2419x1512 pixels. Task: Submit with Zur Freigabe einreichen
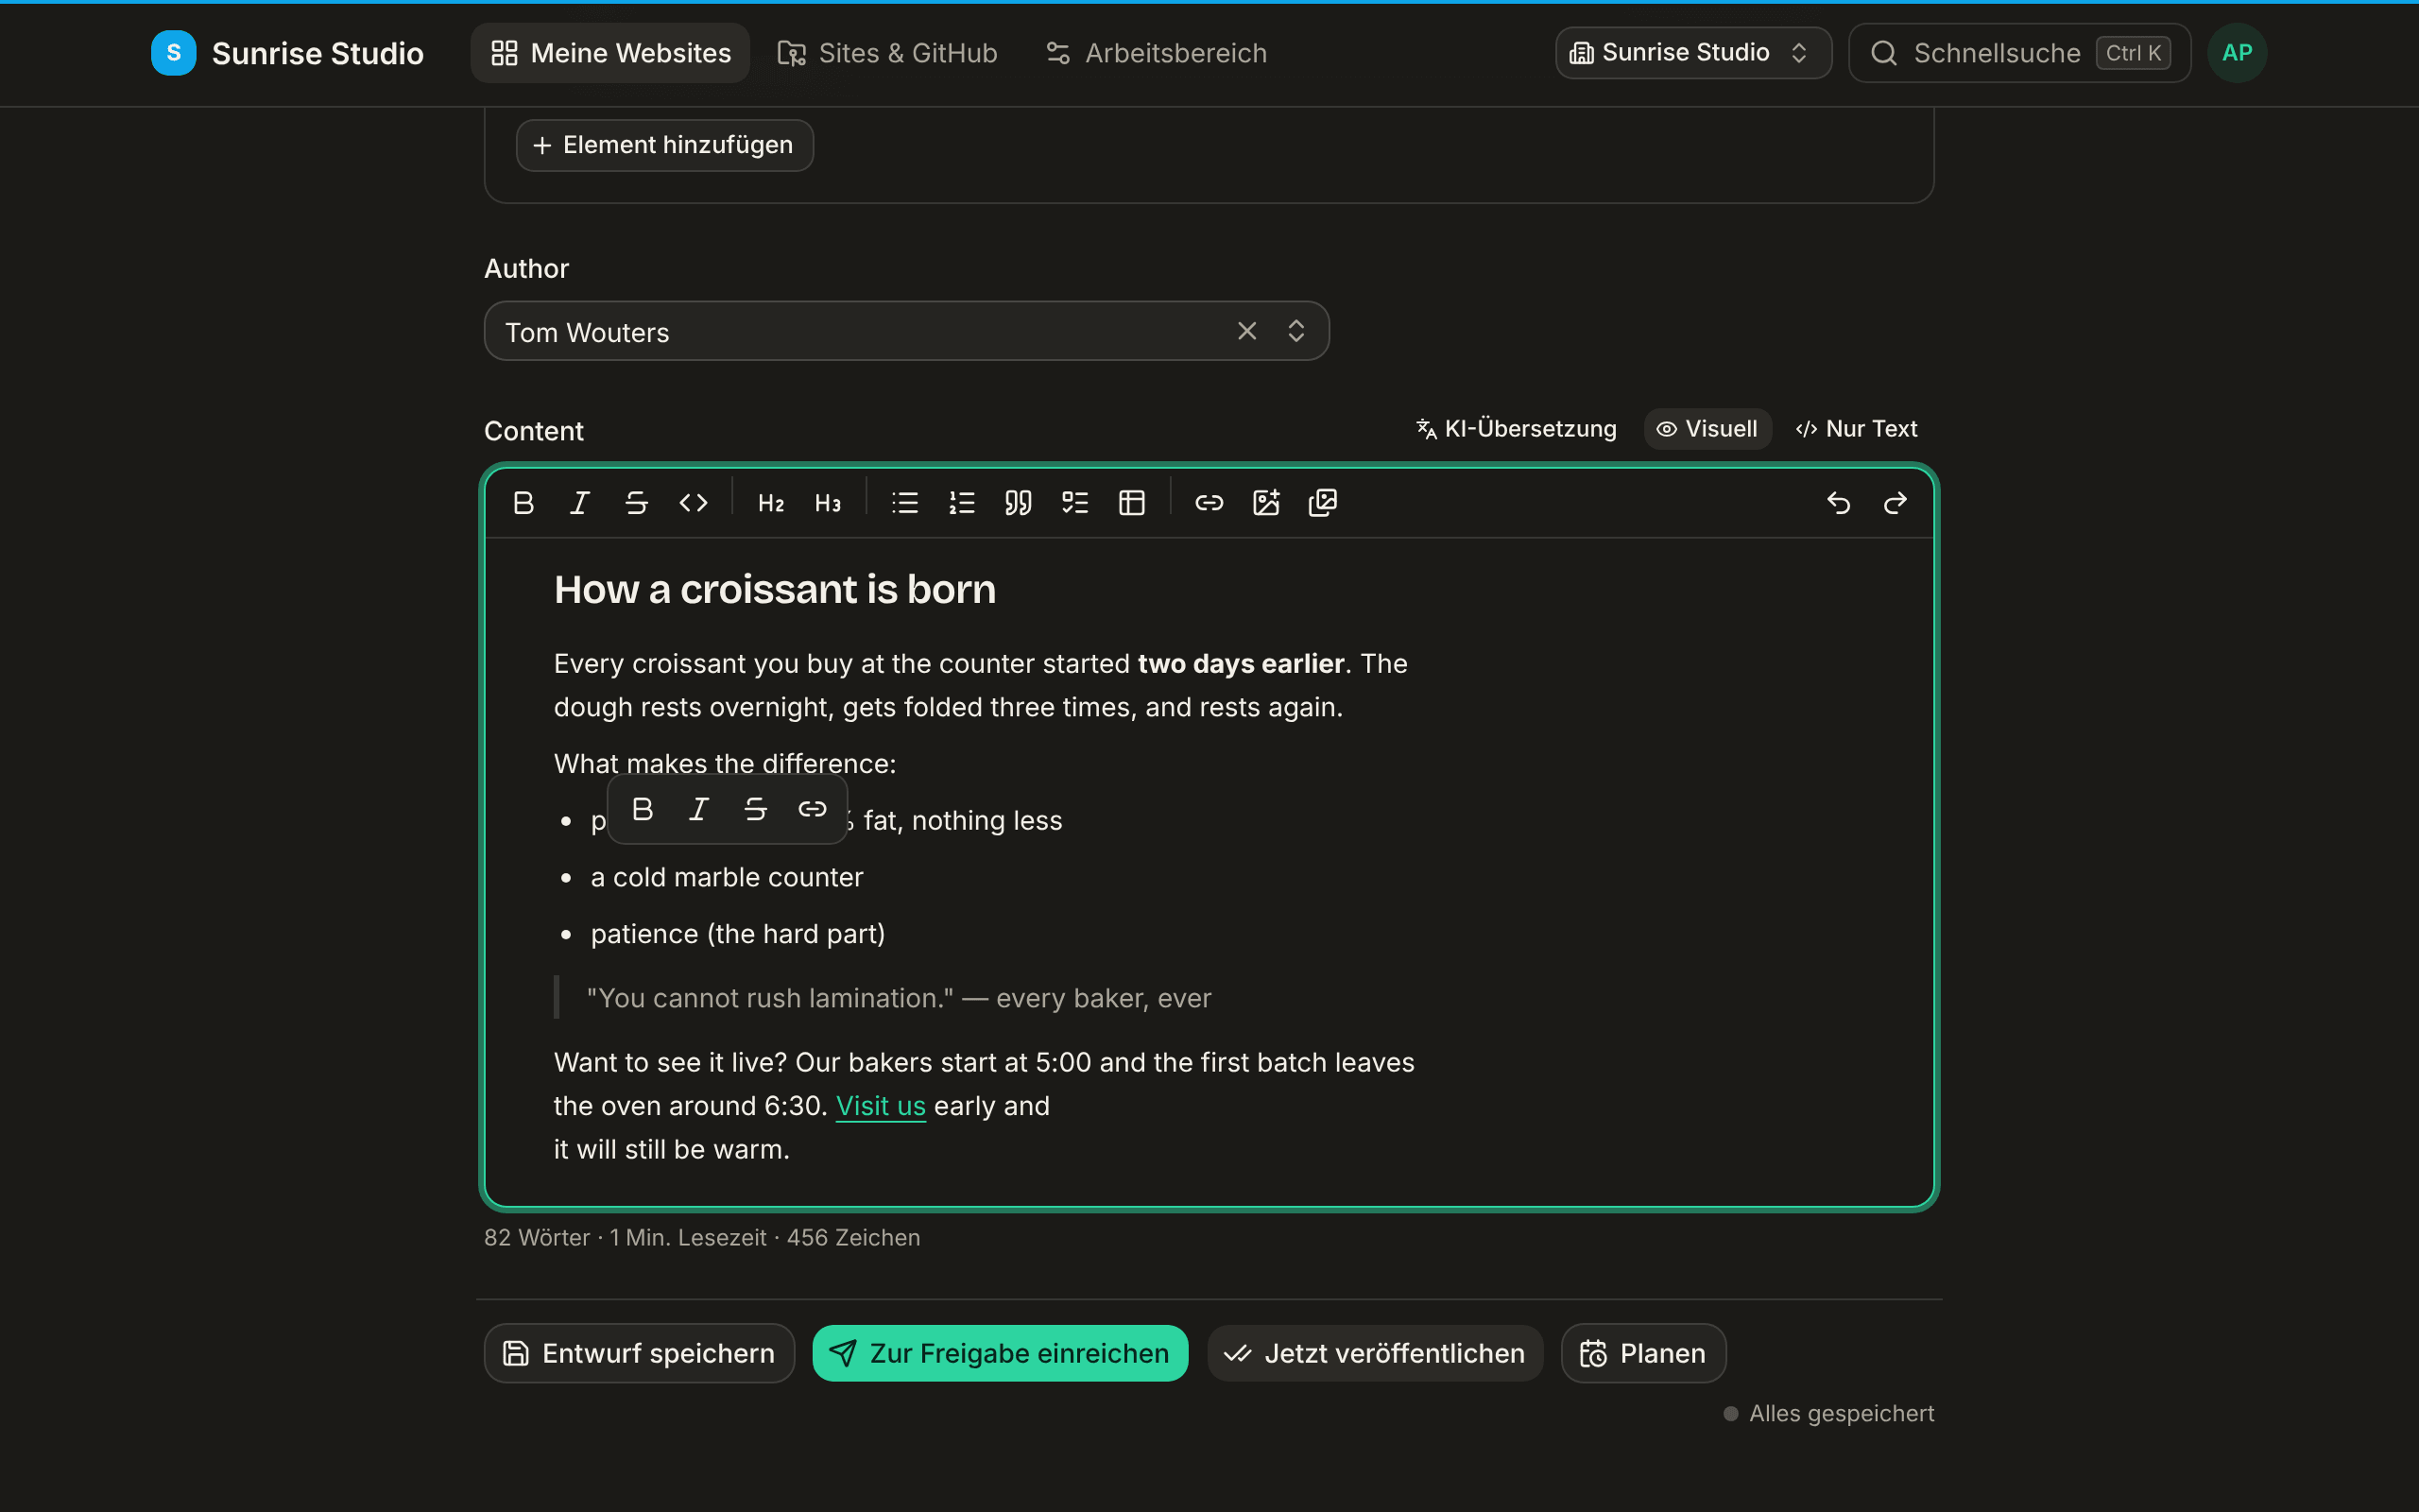1001,1353
